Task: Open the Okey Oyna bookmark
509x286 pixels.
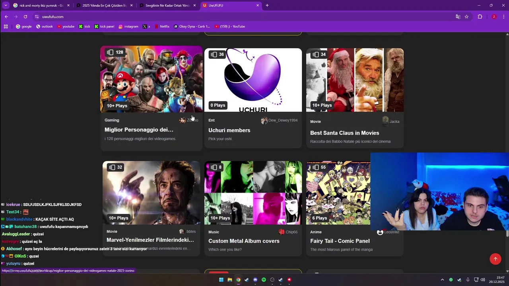Action: (192, 27)
